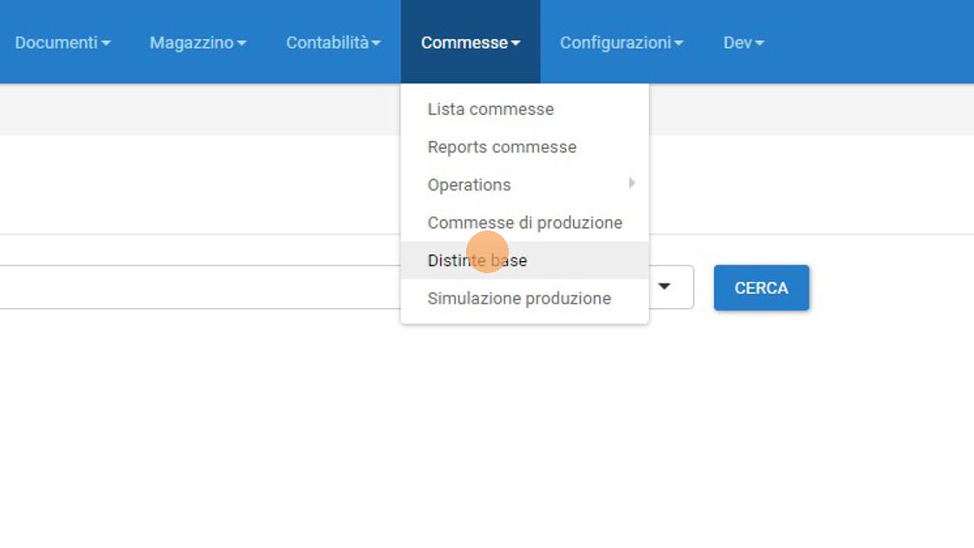Open Simulazione produzione
The height and width of the screenshot is (548, 974).
tap(519, 298)
